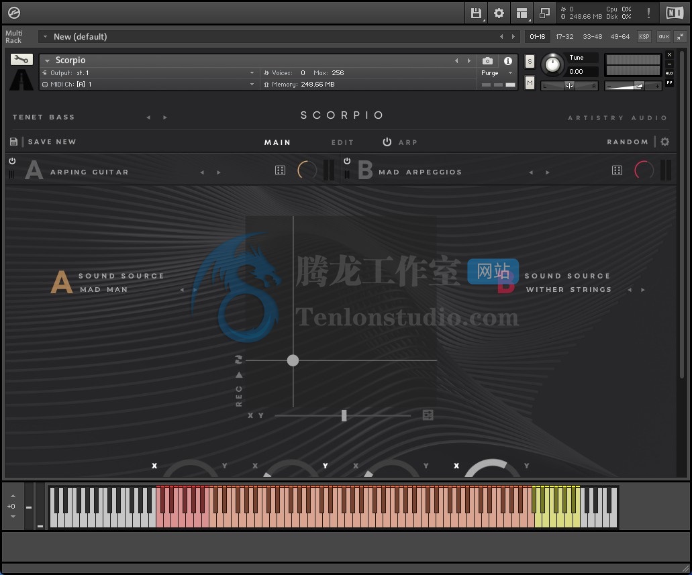Click layer A orange volume knob
The width and height of the screenshot is (692, 575).
[x=307, y=170]
